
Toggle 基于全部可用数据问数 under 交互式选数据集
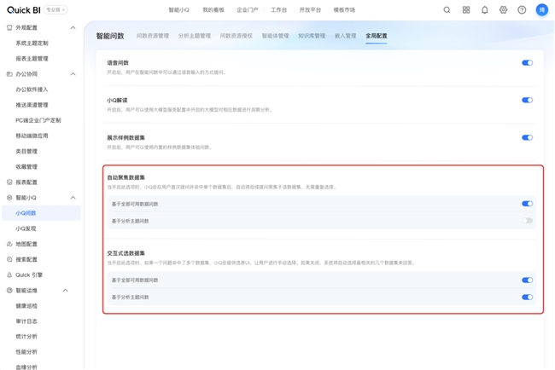(527, 280)
